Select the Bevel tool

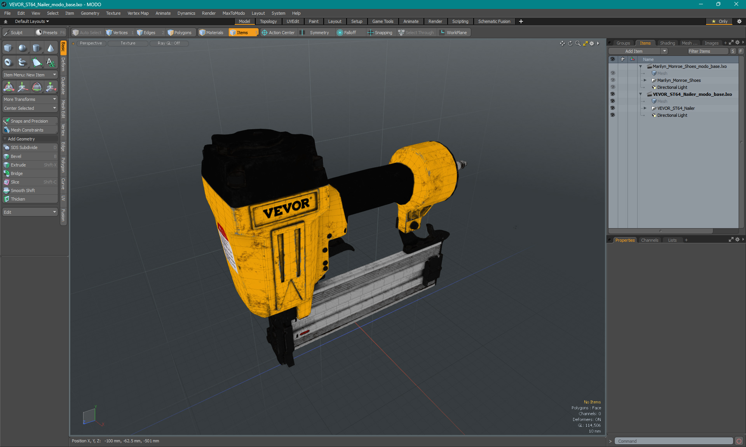(30, 156)
